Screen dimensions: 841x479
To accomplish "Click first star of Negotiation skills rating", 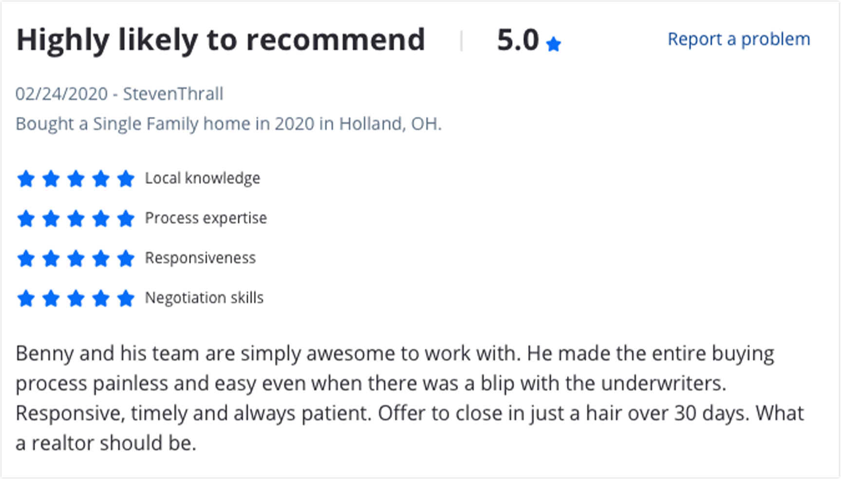I will coord(26,298).
